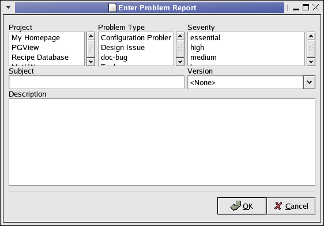Confirm the report with OK button
The image size is (324, 226).
[242, 206]
